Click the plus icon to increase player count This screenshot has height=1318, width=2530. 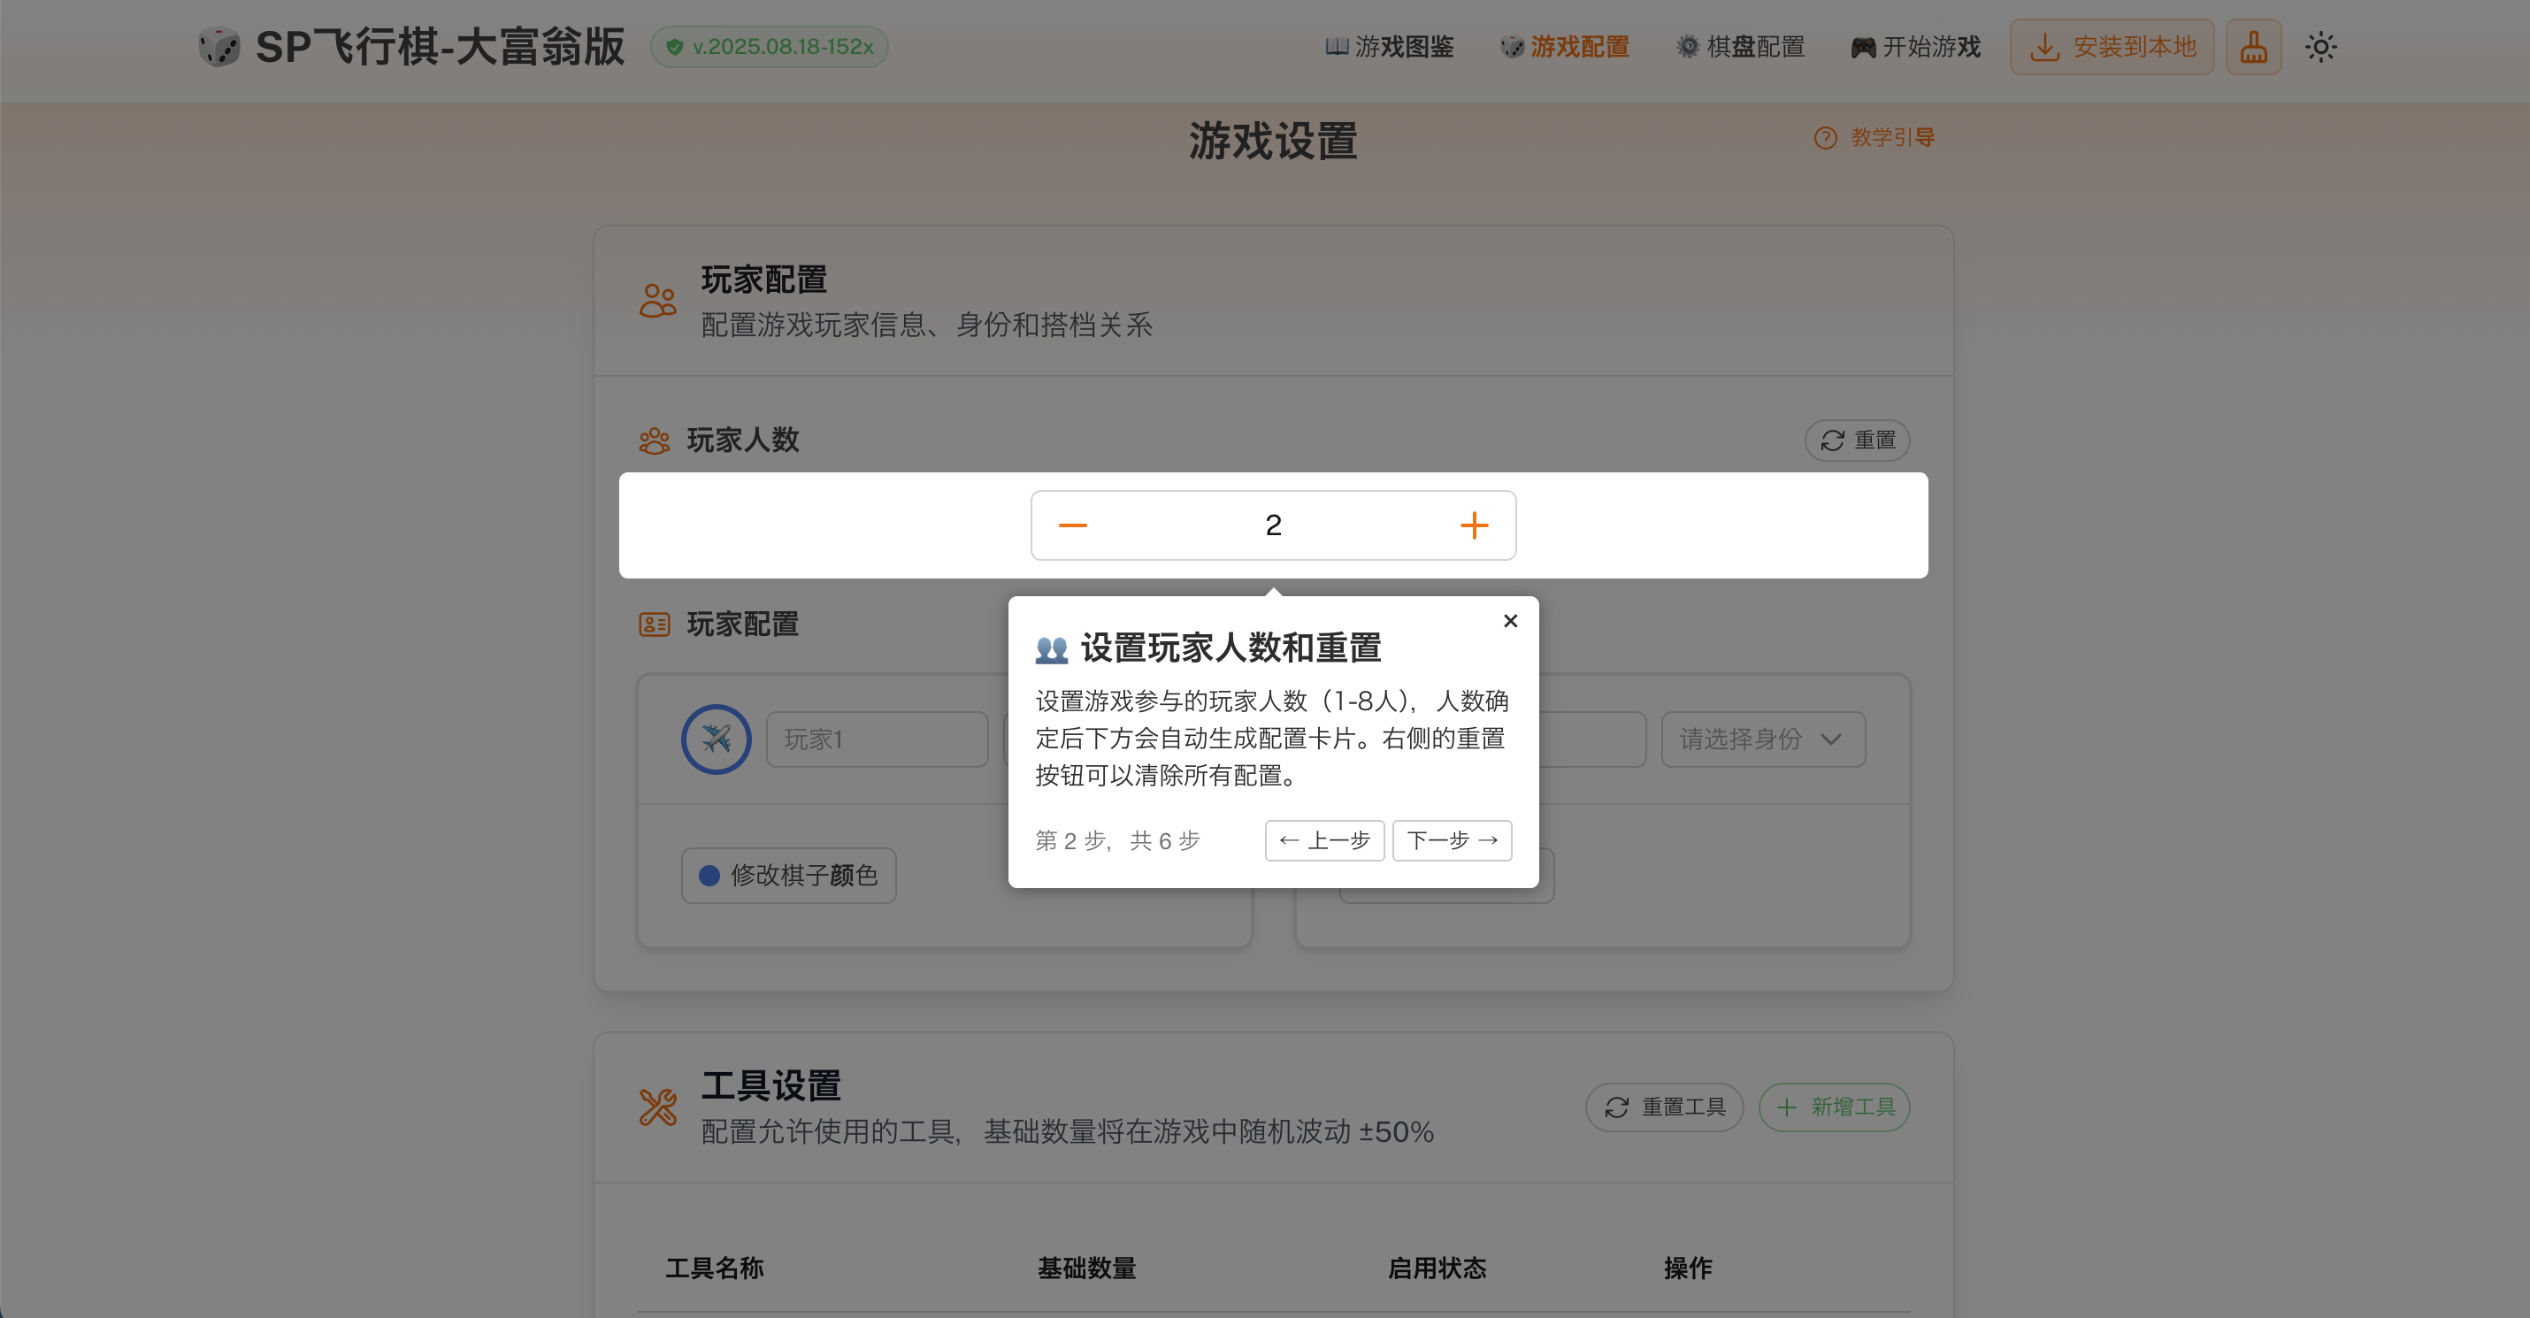click(x=1473, y=525)
